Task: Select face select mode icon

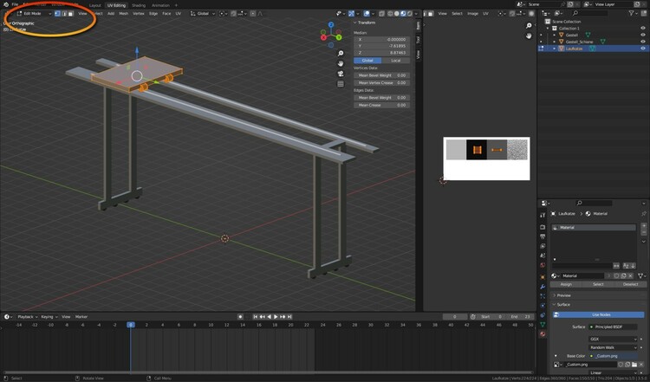Action: tap(70, 14)
